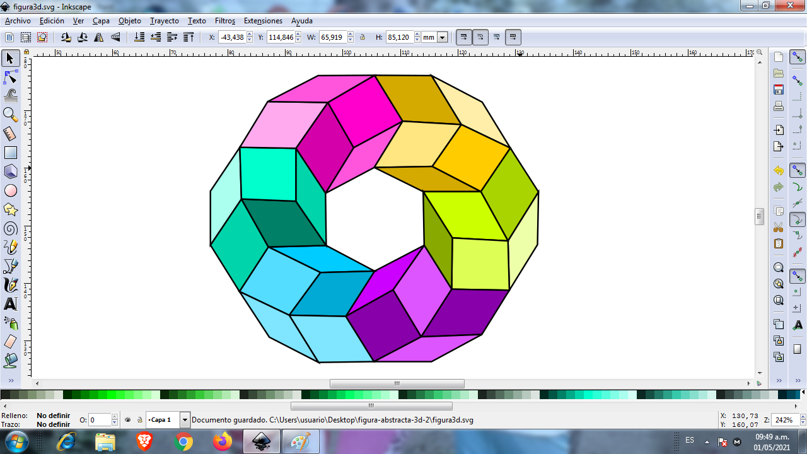
Task: Increase the zoom percentage stepper
Action: 803,417
